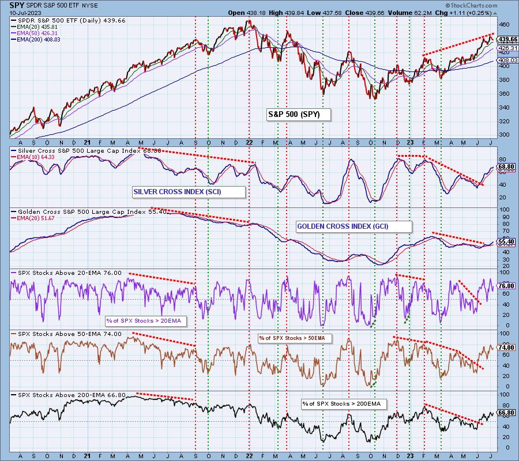This screenshot has height=461, width=519.
Task: Click the Open 438.18 value
Action: click(x=247, y=13)
